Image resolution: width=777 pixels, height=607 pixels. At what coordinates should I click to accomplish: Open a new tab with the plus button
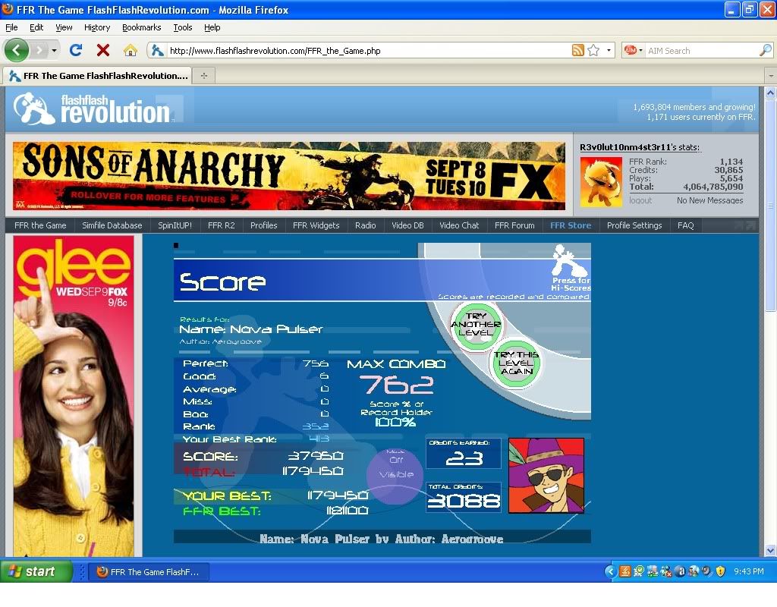tap(203, 75)
